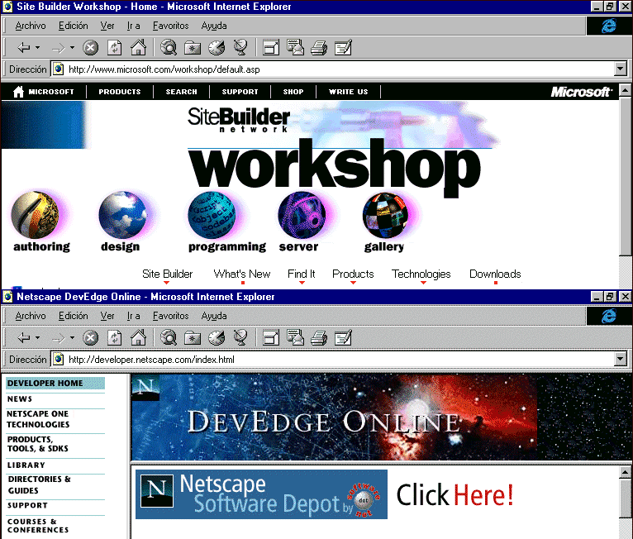This screenshot has height=539, width=633.
Task: Click the authoring globe image
Action: pos(36,215)
